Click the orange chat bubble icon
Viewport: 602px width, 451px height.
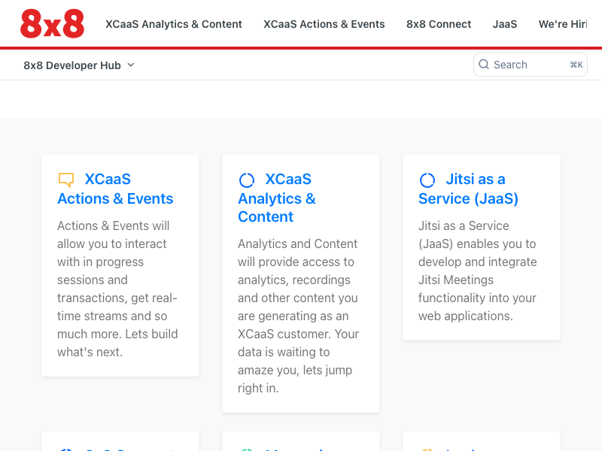(66, 180)
